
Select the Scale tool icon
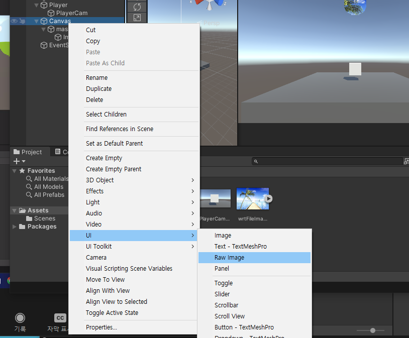pos(137,18)
